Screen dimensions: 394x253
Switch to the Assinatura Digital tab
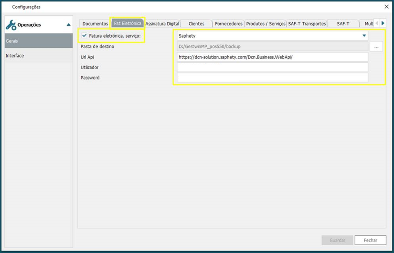[162, 24]
